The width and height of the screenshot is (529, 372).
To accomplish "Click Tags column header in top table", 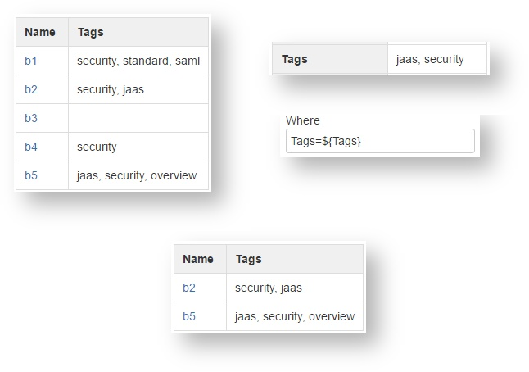I will coord(90,32).
